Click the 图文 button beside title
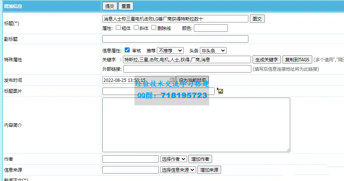This screenshot has width=344, height=181. [257, 19]
